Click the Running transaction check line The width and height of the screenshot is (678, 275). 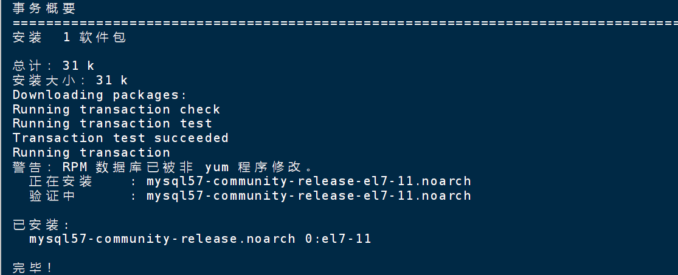[116, 109]
